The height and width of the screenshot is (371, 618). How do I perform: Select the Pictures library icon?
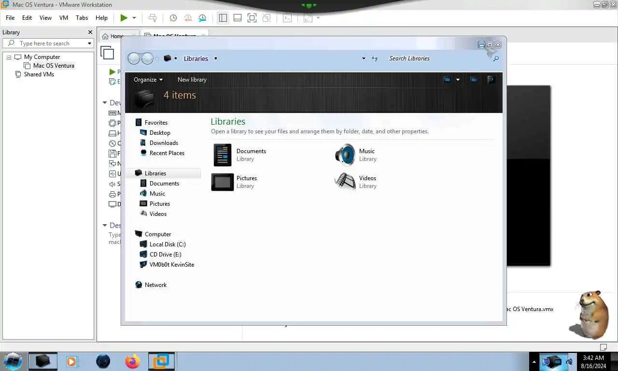pos(223,182)
